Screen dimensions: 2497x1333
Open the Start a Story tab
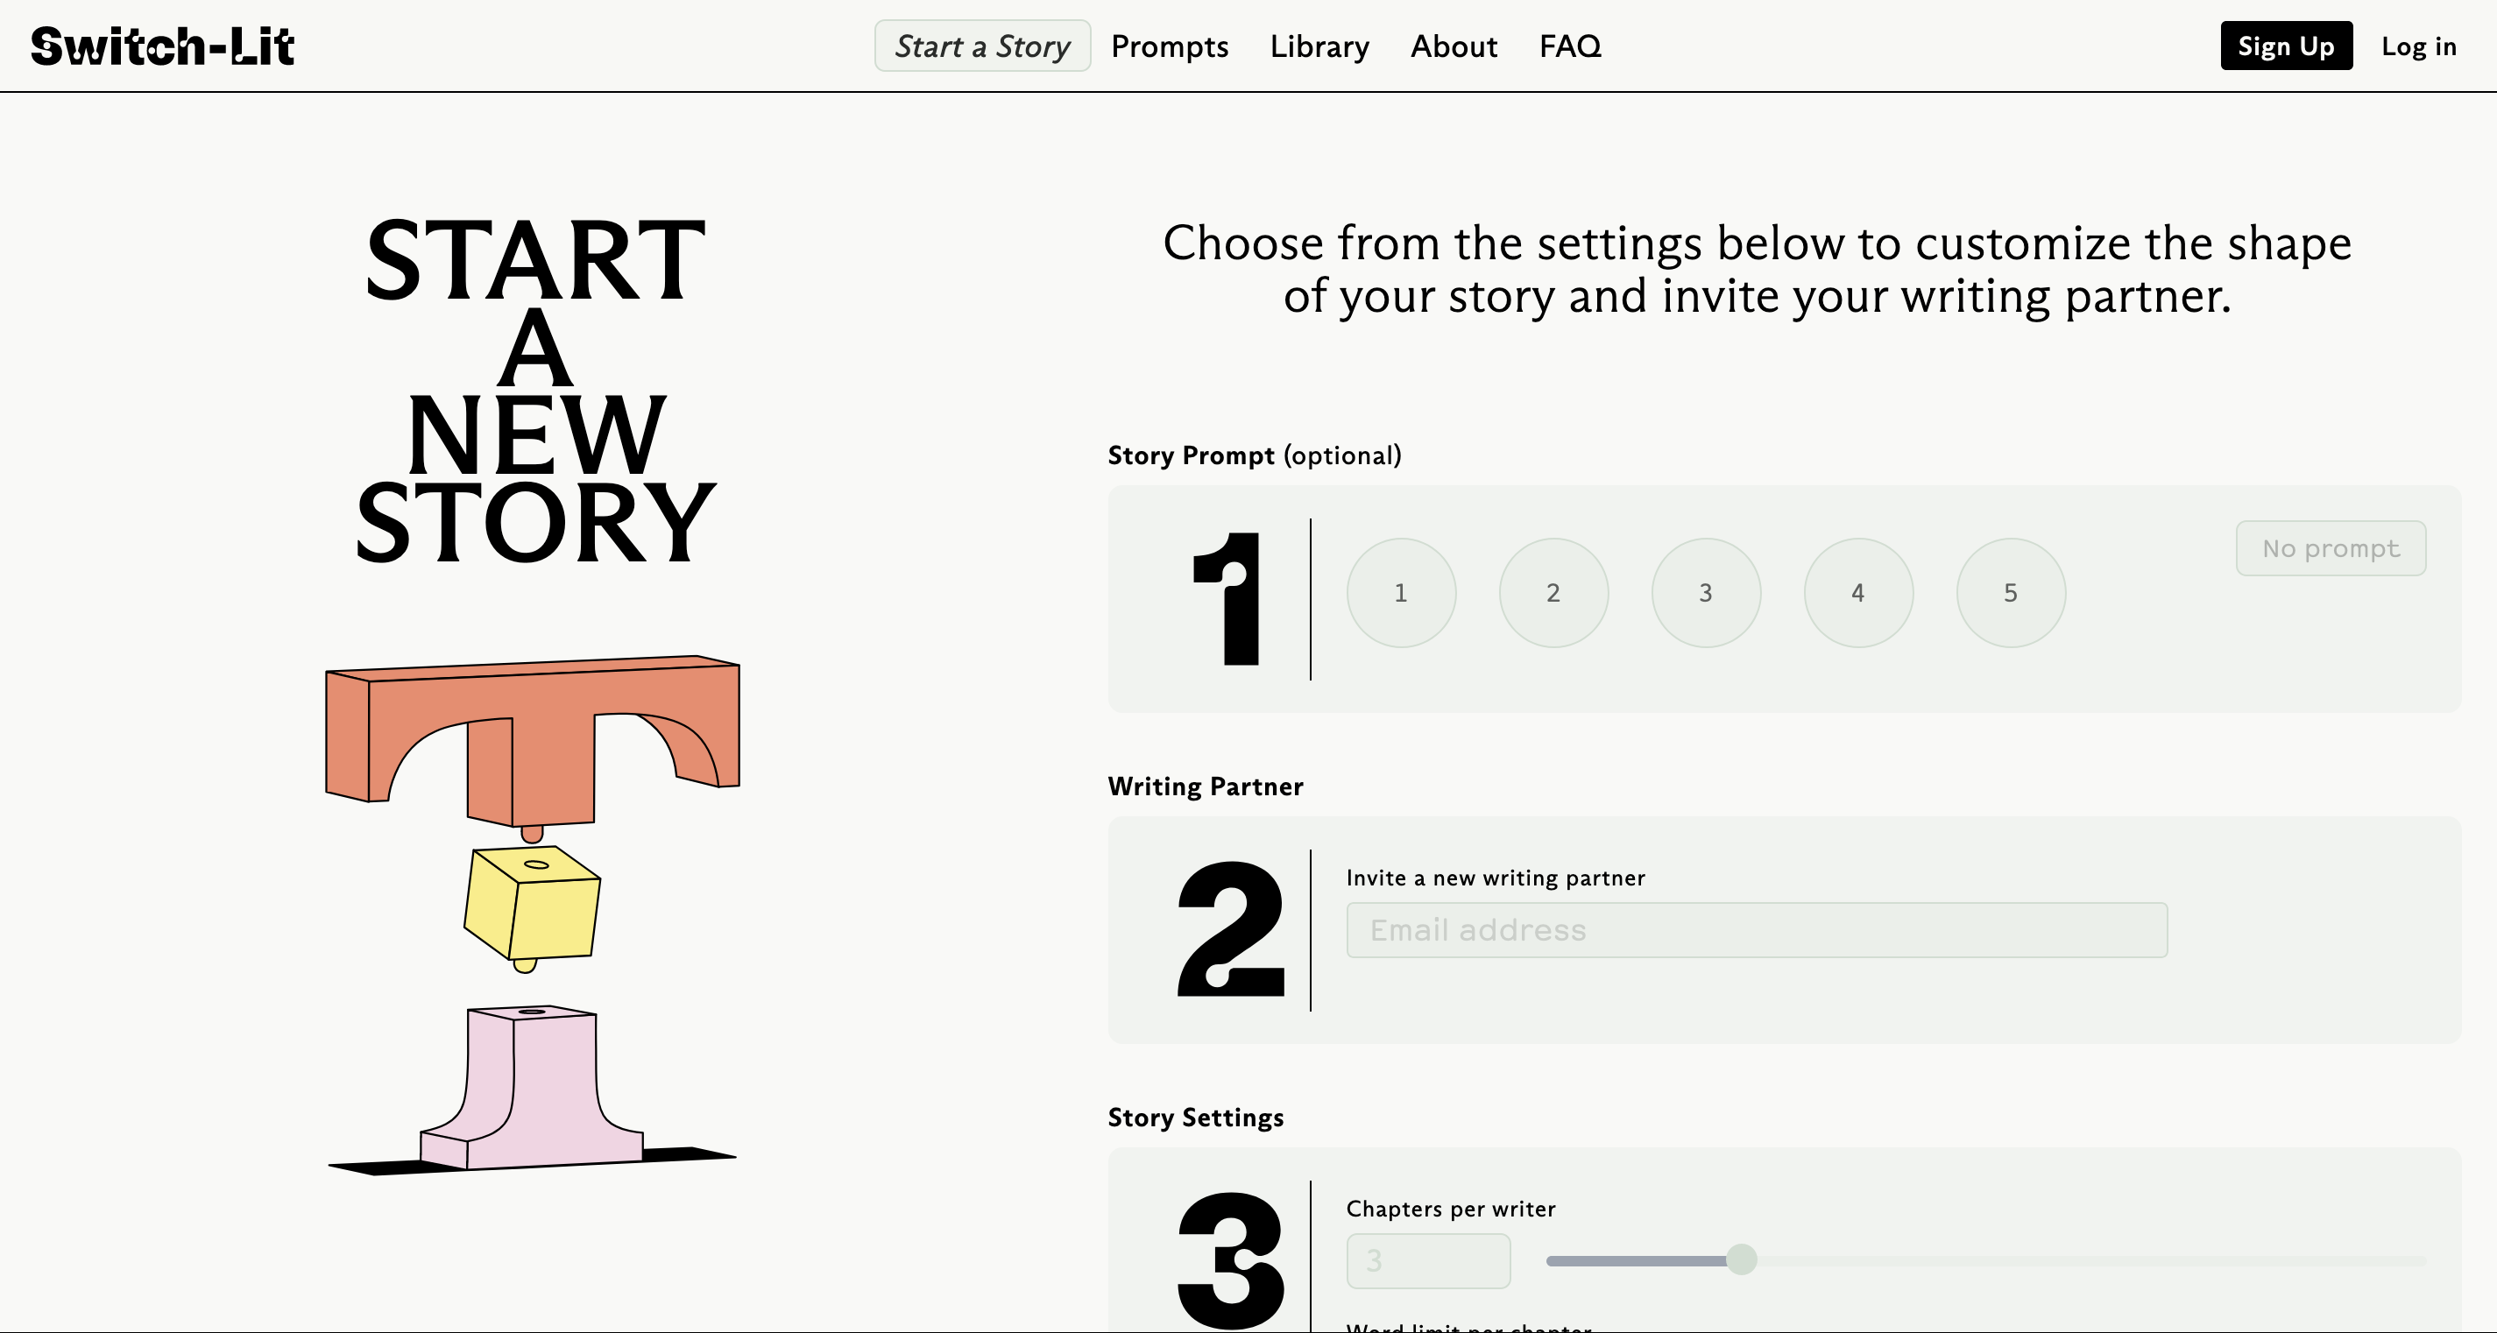coord(982,46)
